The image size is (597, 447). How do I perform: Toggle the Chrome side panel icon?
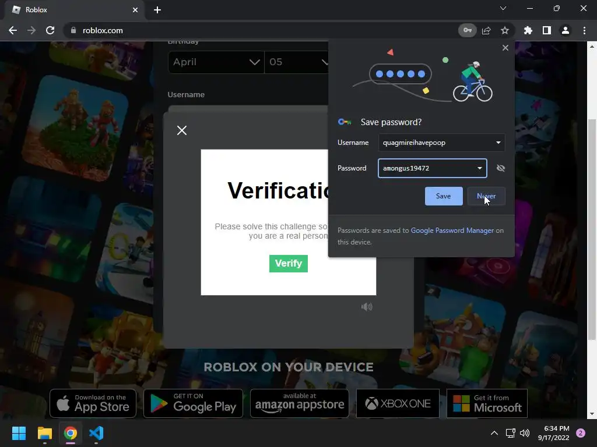(547, 30)
